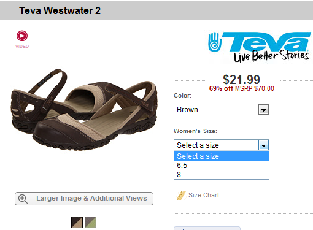
Task: Open the Size Chart link
Action: pyautogui.click(x=204, y=195)
